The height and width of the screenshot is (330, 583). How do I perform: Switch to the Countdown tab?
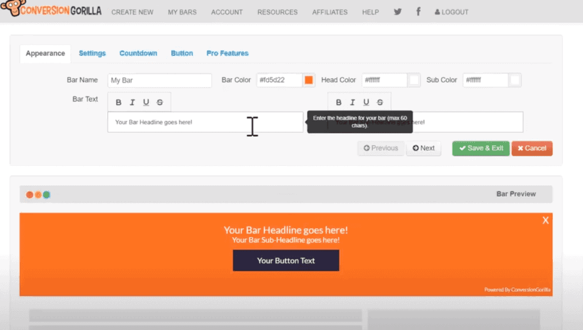click(138, 53)
